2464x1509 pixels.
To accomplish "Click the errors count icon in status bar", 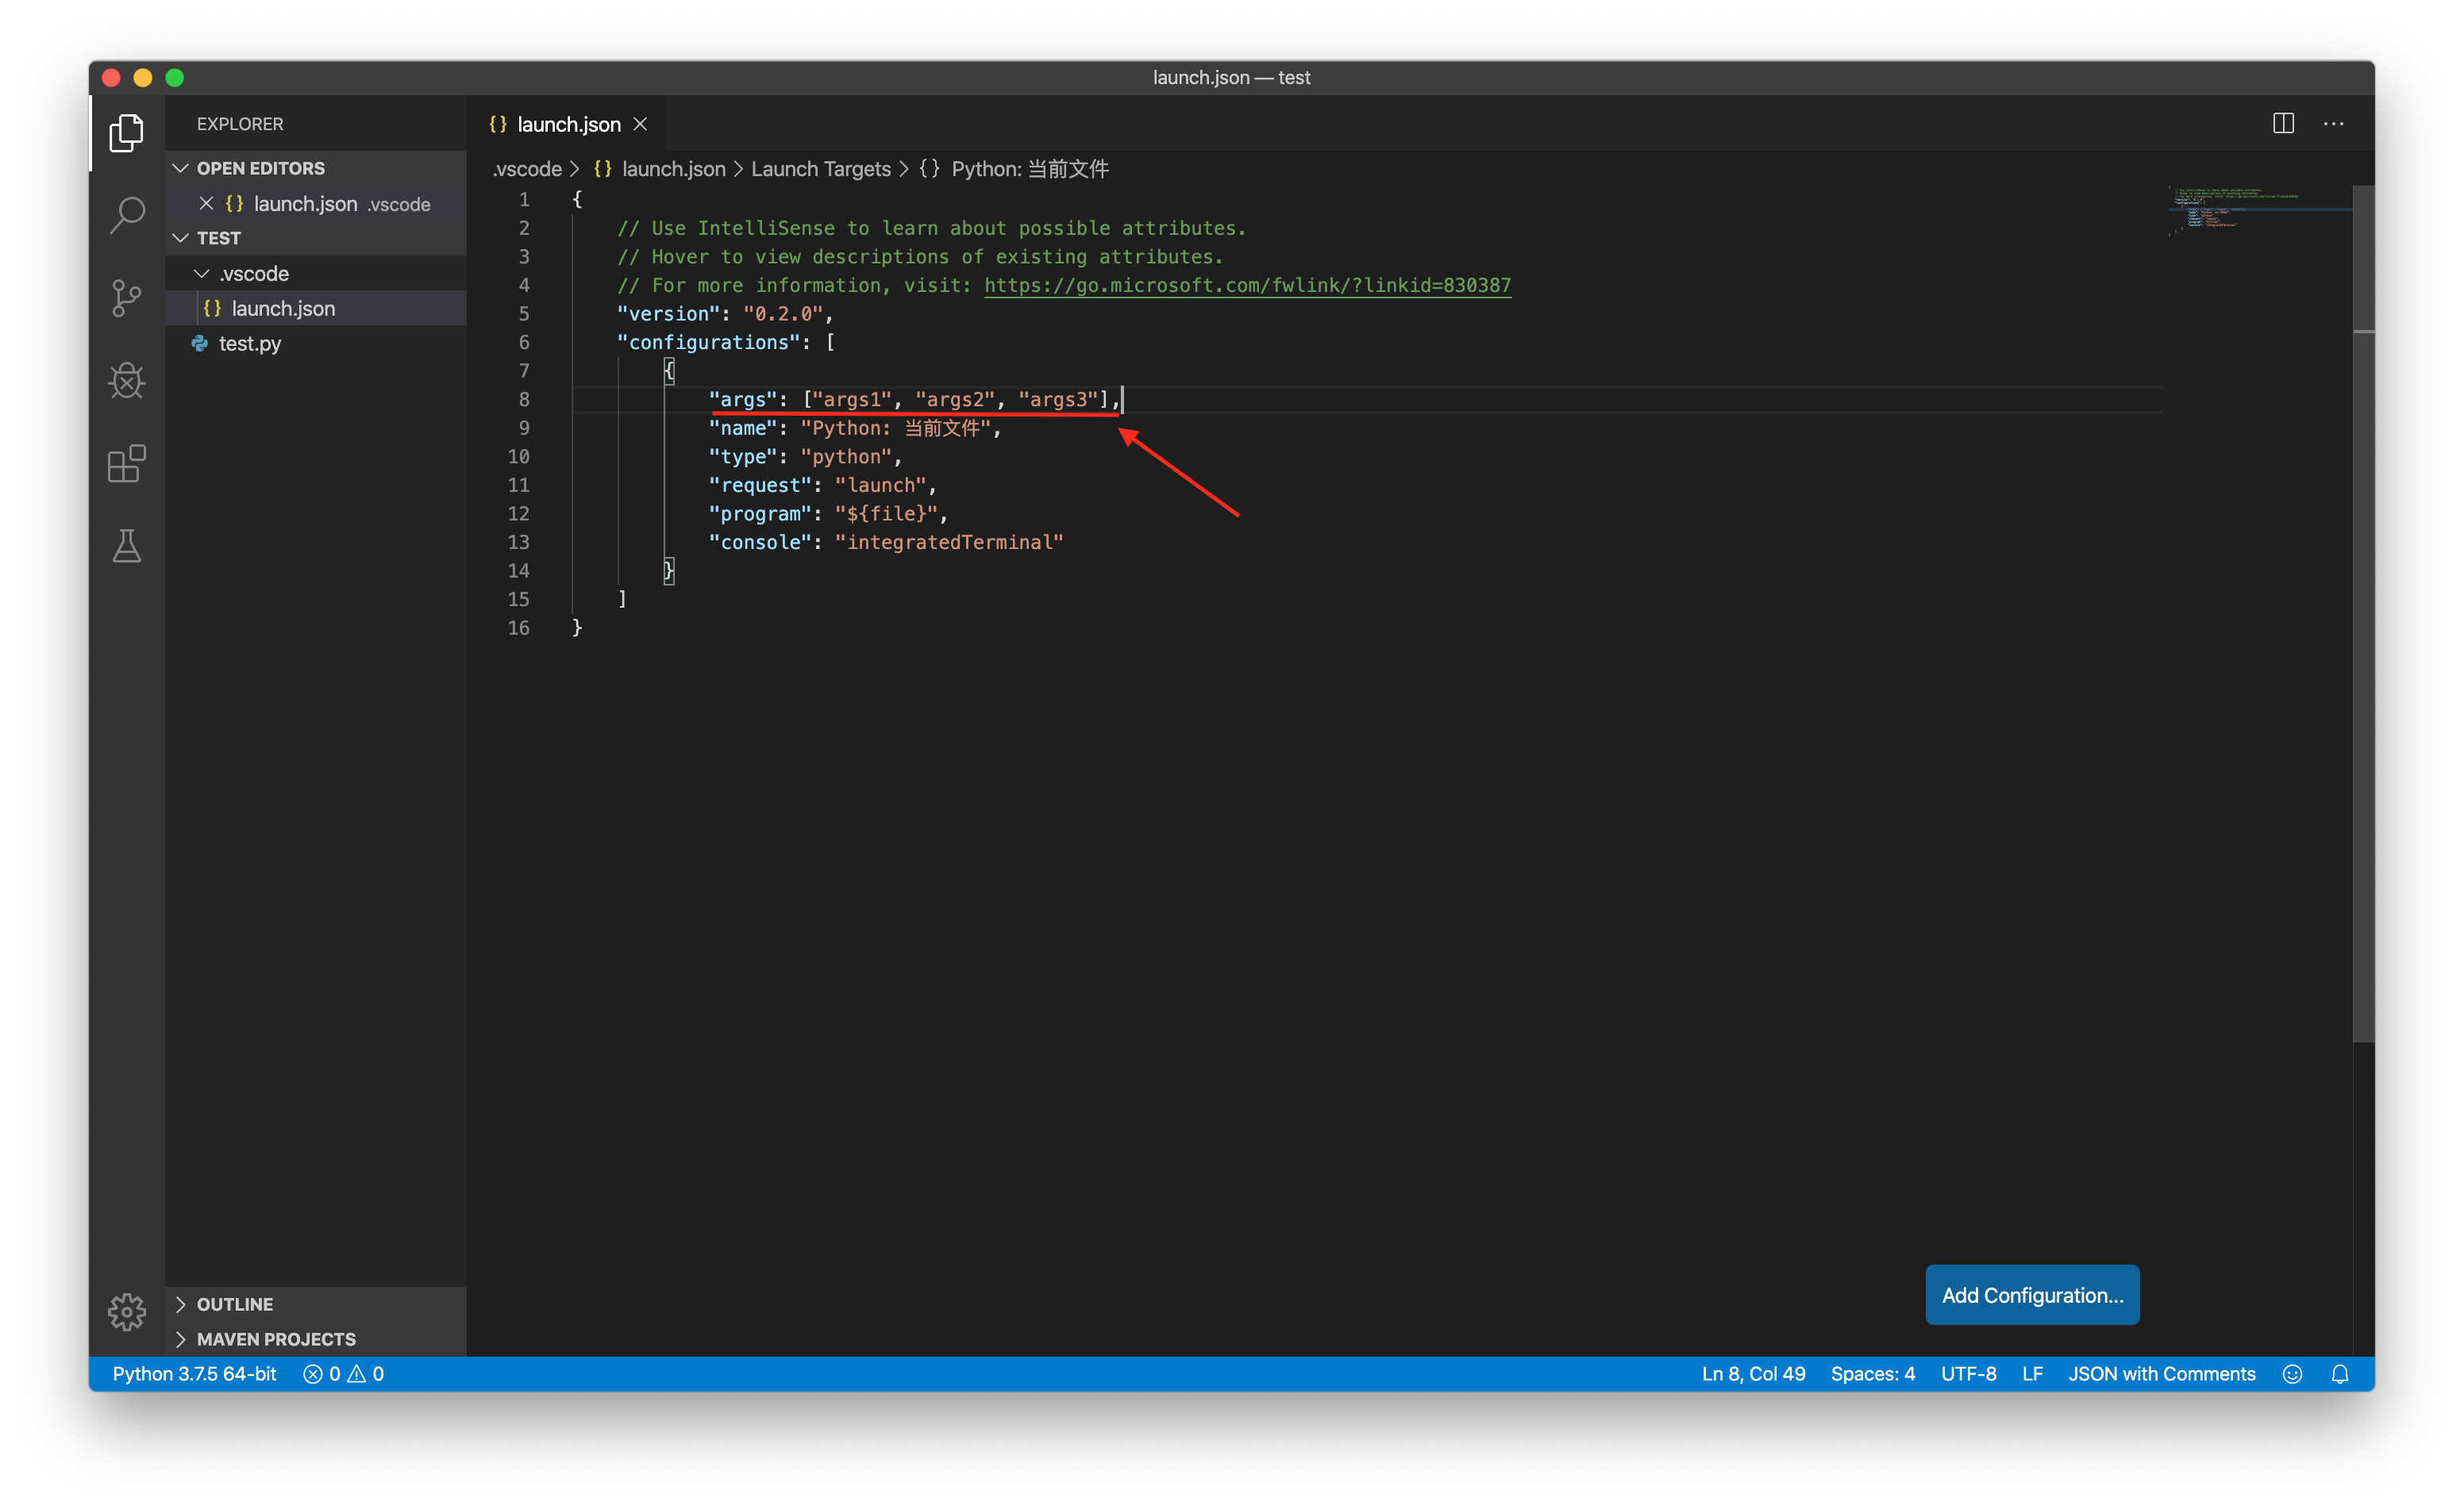I will pos(313,1374).
